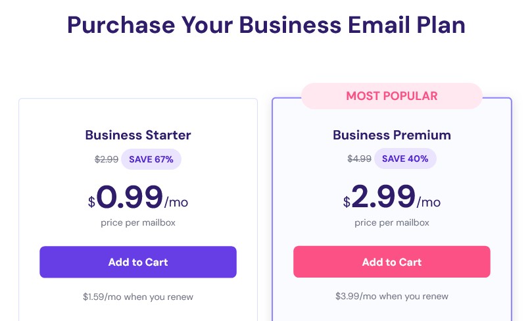
Task: Click the $1.59/mo when you renew text
Action: tap(137, 297)
